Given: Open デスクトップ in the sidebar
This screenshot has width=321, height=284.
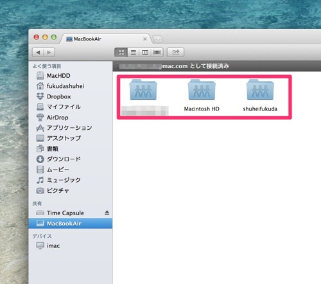Looking at the screenshot, I should click(70, 138).
